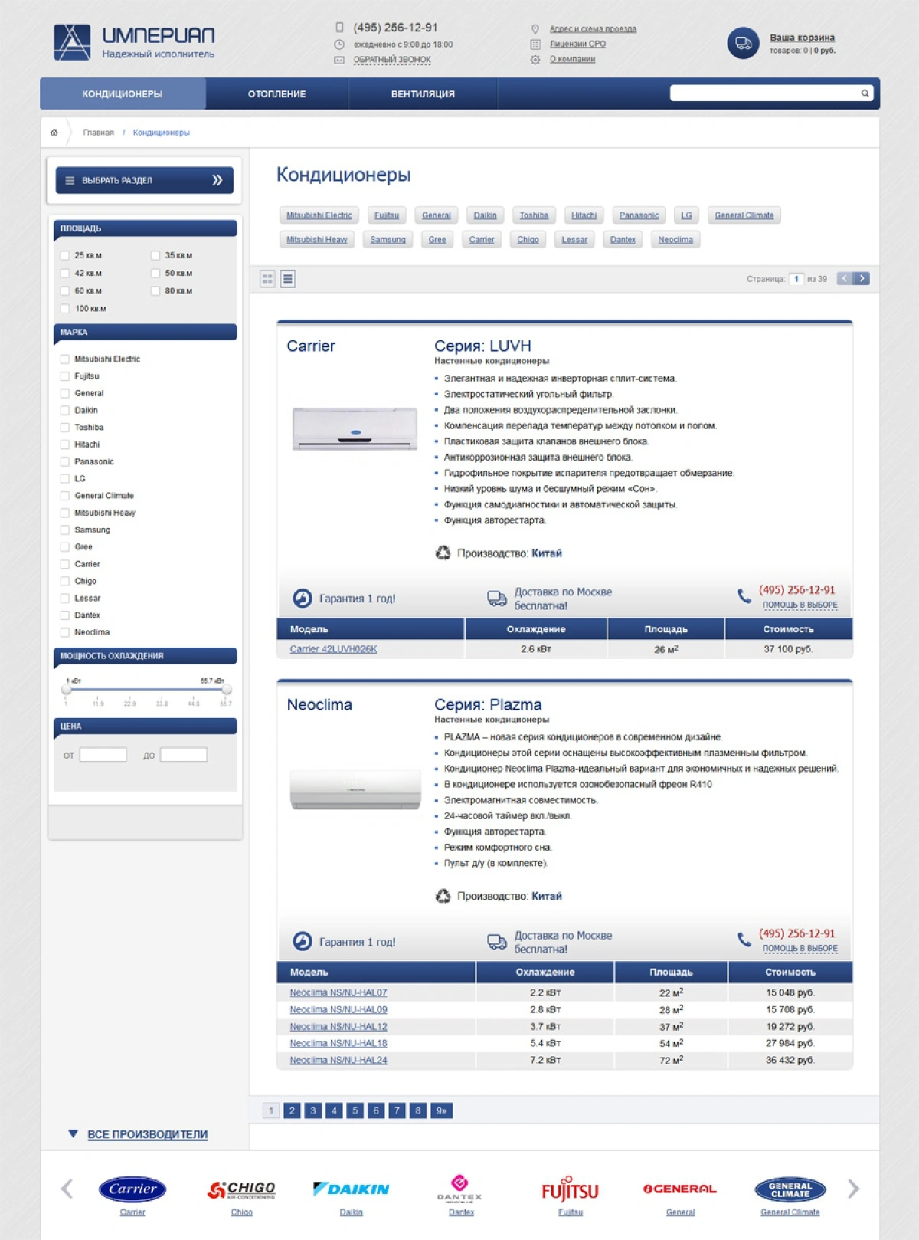
Task: Switch to list view icon
Action: [288, 279]
